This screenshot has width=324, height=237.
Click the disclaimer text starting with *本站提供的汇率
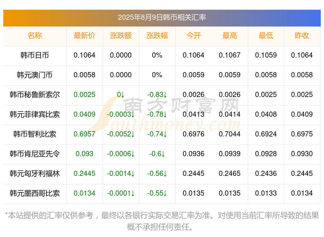tap(162, 221)
